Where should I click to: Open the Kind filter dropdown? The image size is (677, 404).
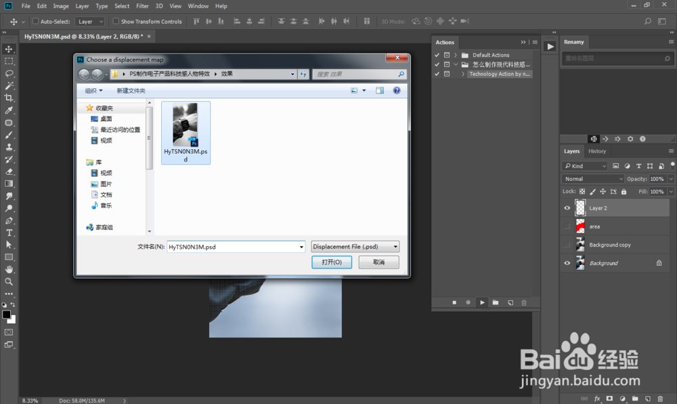[x=585, y=166]
